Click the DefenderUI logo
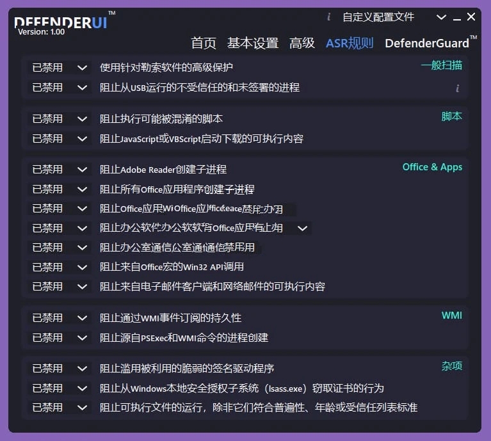Image resolution: width=491 pixels, height=441 pixels. pos(61,22)
